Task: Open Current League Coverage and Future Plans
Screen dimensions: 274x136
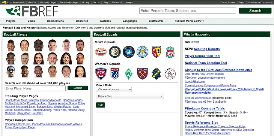Action: point(211,85)
